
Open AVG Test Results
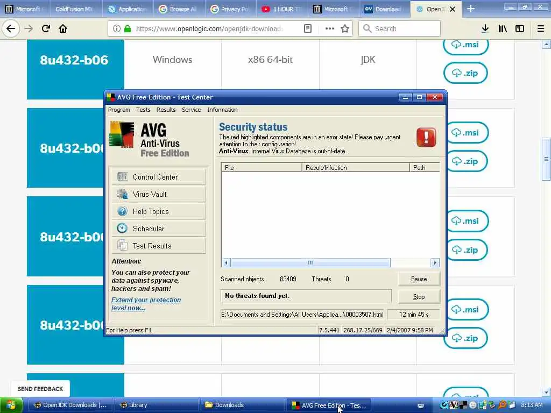tap(159, 246)
